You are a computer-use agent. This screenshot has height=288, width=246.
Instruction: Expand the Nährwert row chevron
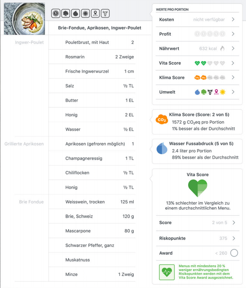[233, 48]
